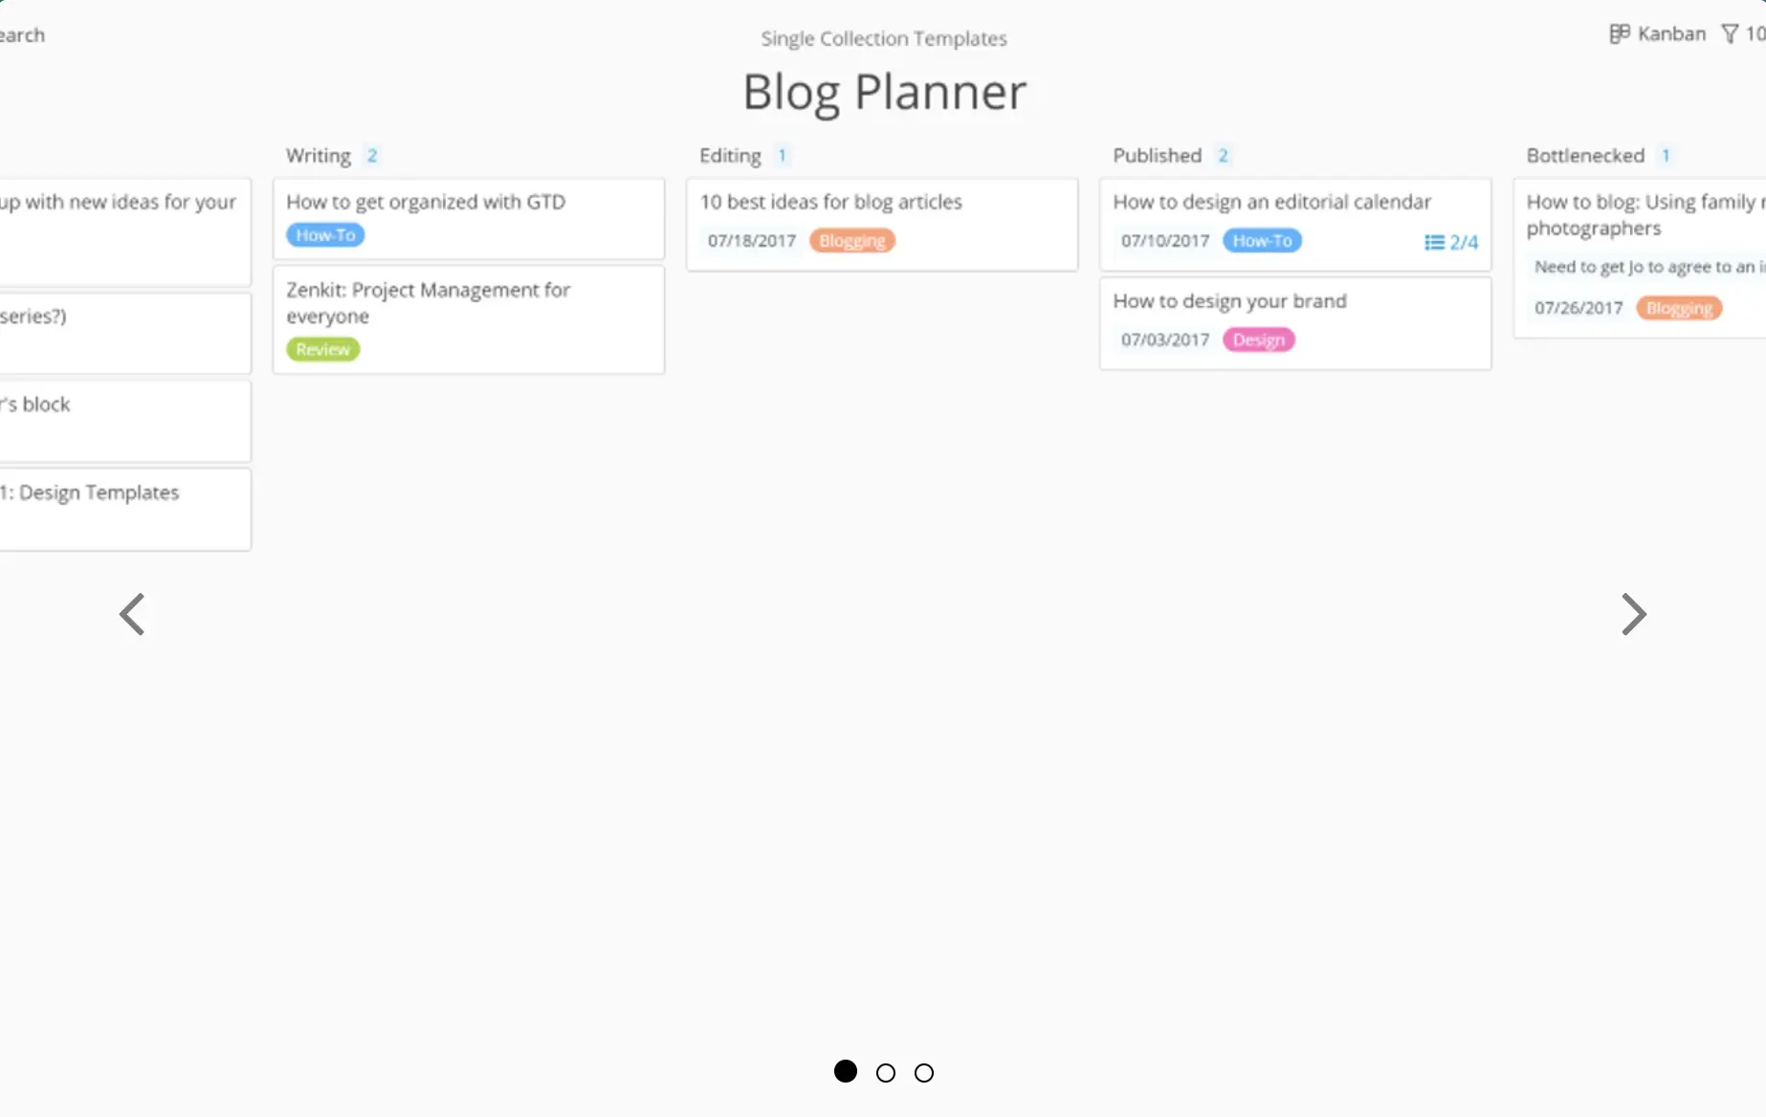The width and height of the screenshot is (1766, 1117).
Task: Click the checklist 2/4 progress icon
Action: [1434, 242]
